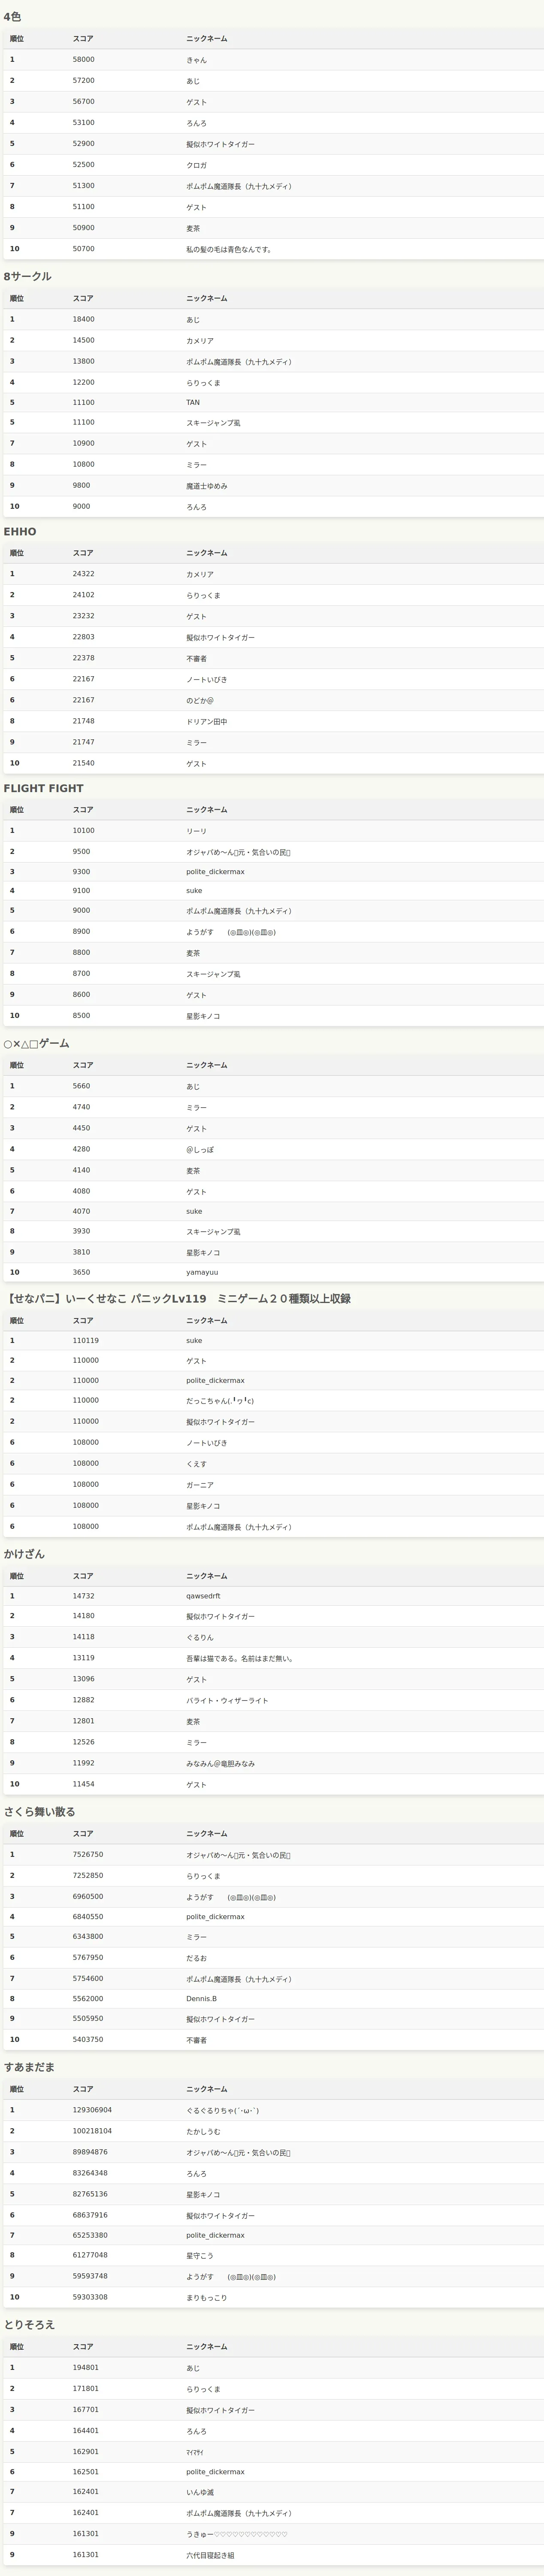Click nickname くえす
The height and width of the screenshot is (2576, 544).
point(196,1463)
